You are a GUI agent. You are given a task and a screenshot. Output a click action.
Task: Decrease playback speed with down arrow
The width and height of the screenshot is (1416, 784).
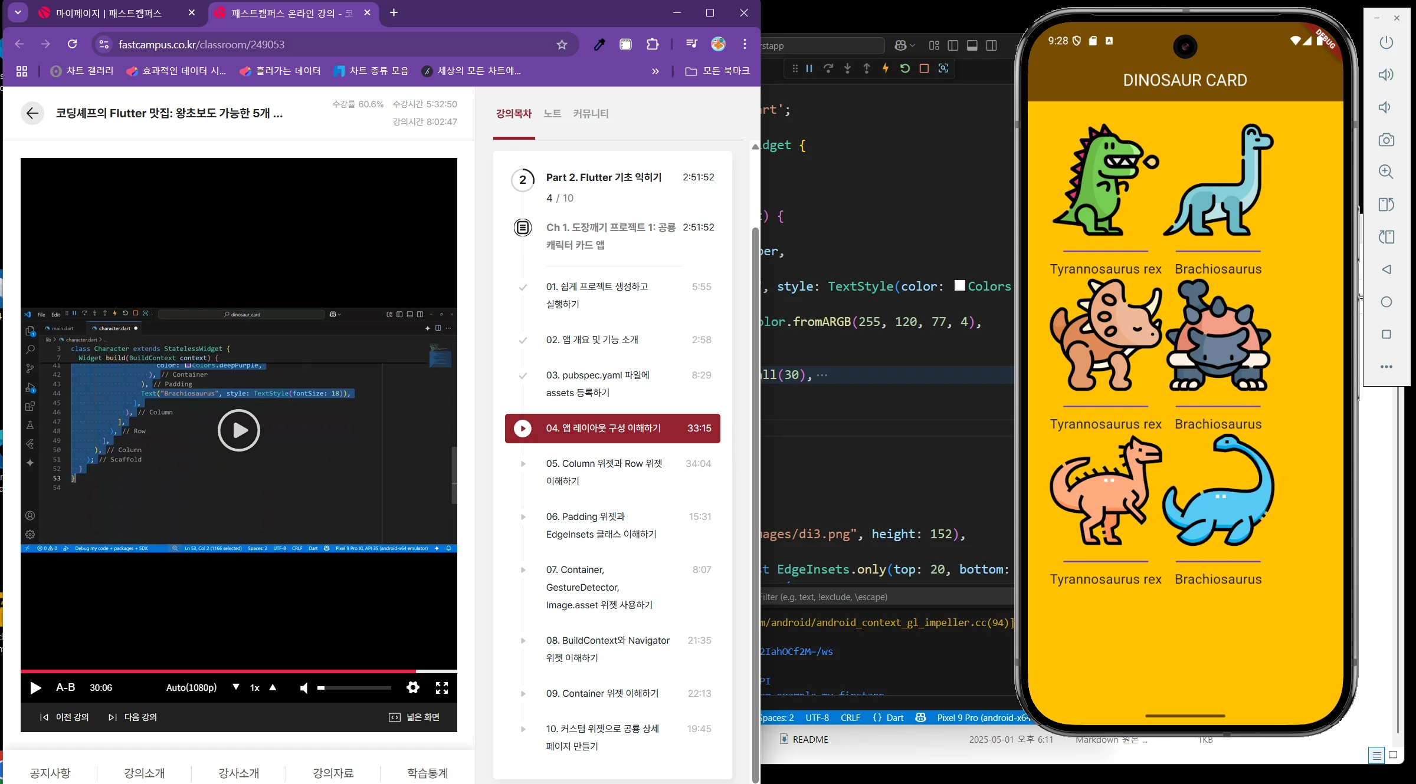236,687
